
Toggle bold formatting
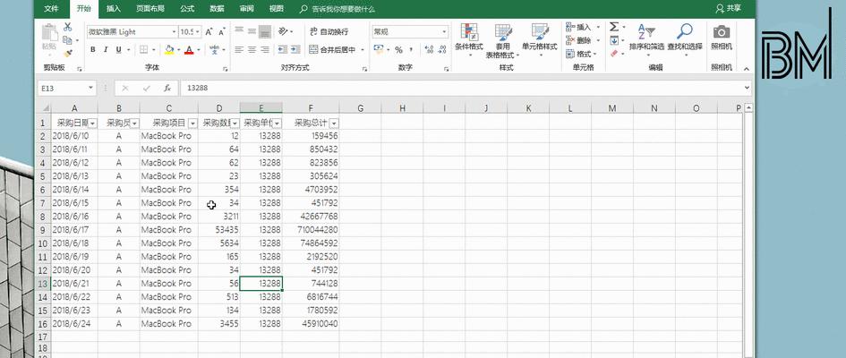click(x=93, y=49)
